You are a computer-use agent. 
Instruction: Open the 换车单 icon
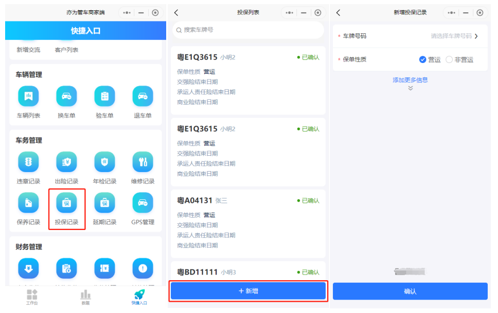click(x=67, y=96)
